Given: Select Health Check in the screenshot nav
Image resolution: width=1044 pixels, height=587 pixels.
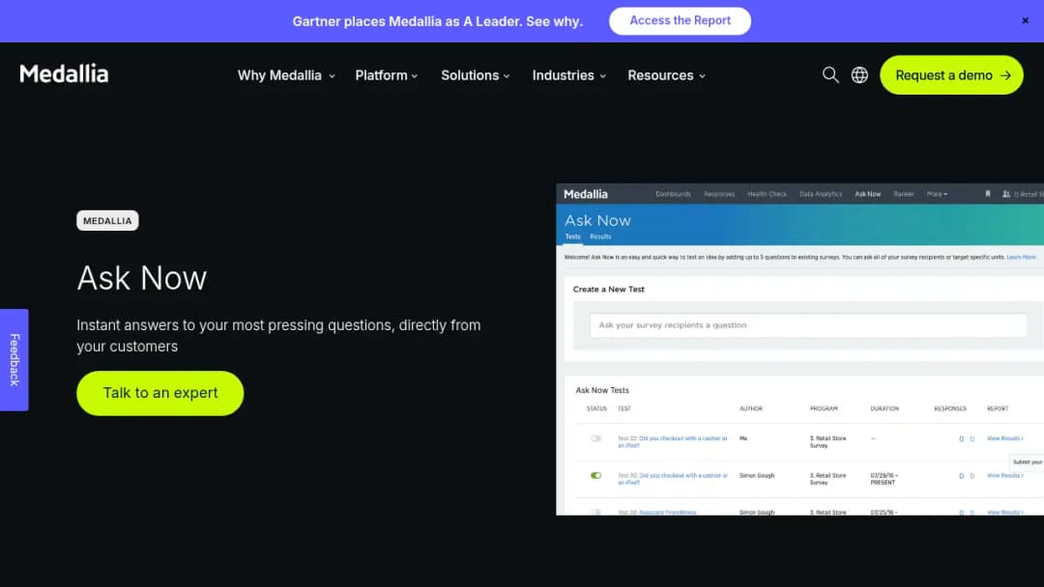Looking at the screenshot, I should 767,194.
